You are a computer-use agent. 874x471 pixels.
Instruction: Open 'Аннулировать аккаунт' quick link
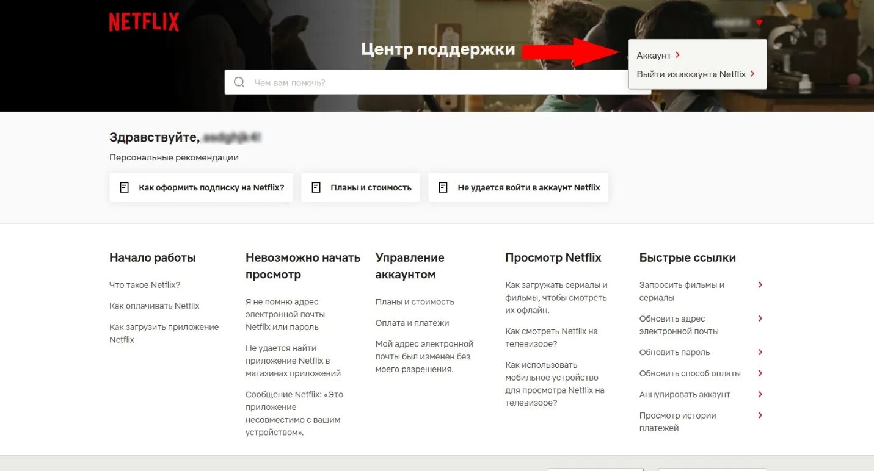point(685,395)
